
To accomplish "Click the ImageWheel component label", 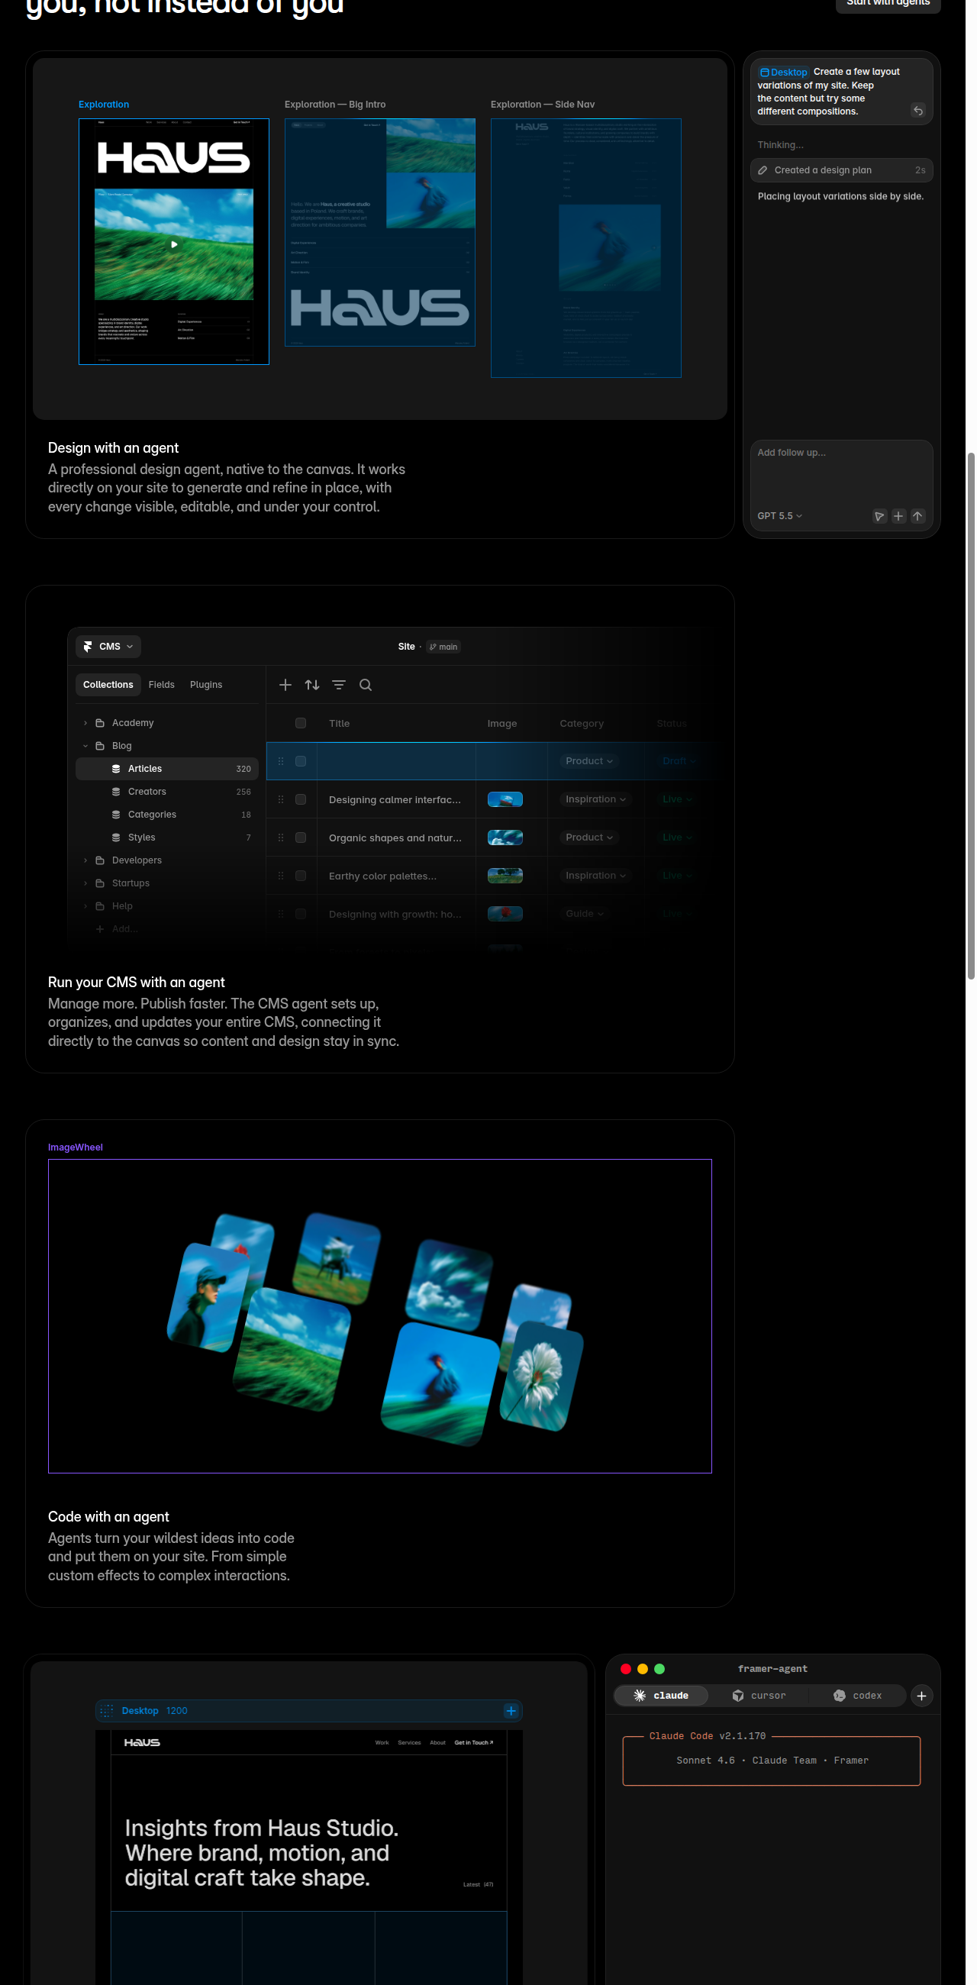I will (x=76, y=1147).
